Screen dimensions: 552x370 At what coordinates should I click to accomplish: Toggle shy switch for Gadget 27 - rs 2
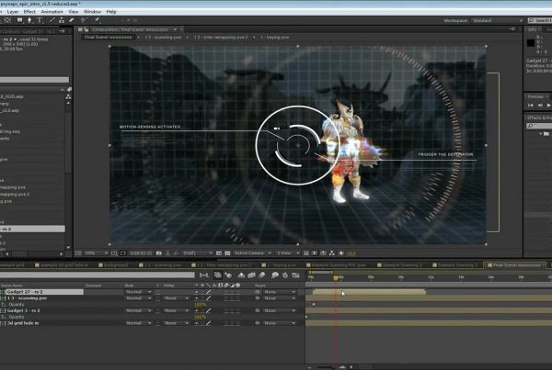point(197,292)
